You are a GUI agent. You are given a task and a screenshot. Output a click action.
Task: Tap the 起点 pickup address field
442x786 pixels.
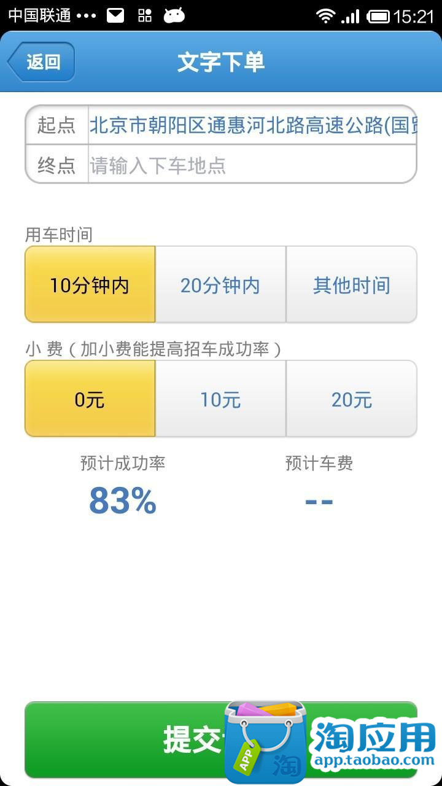click(252, 125)
